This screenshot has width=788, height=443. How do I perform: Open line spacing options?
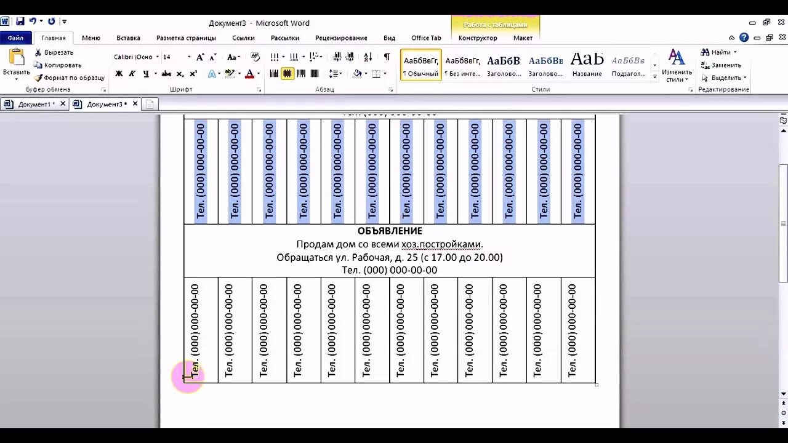point(336,74)
